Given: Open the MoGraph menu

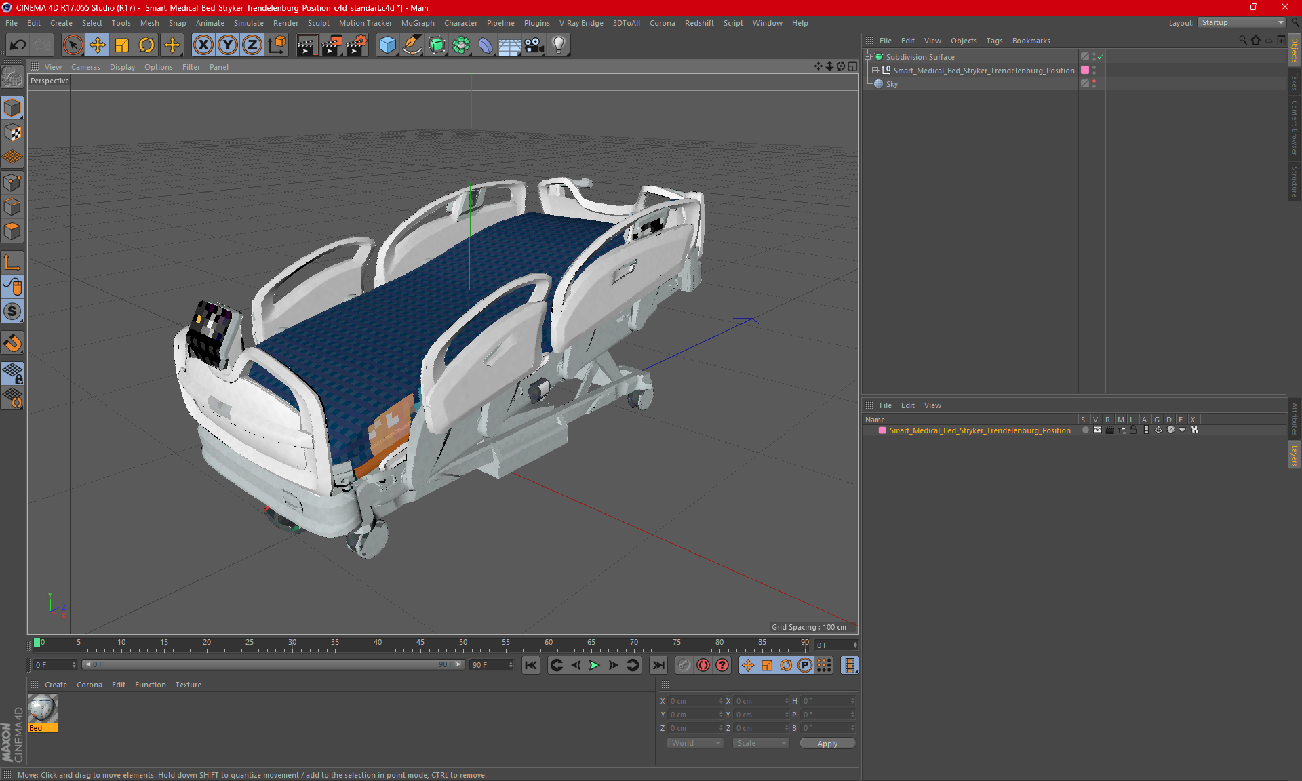Looking at the screenshot, I should [418, 23].
